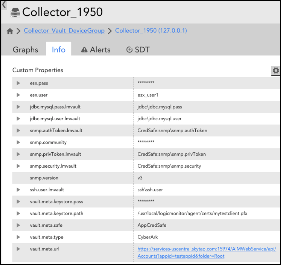281x265 pixels.
Task: Open the Collector_Vault_DeviceGroup breadcrumb link
Action: (64, 31)
